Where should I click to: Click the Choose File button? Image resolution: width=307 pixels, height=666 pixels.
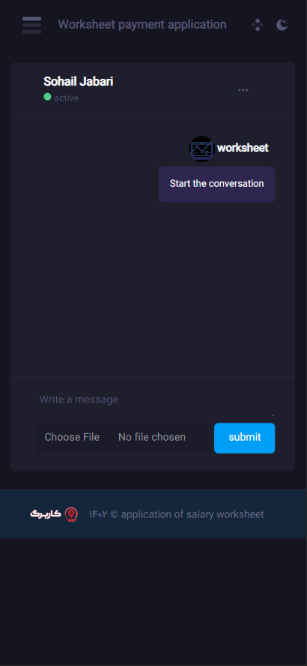(72, 437)
